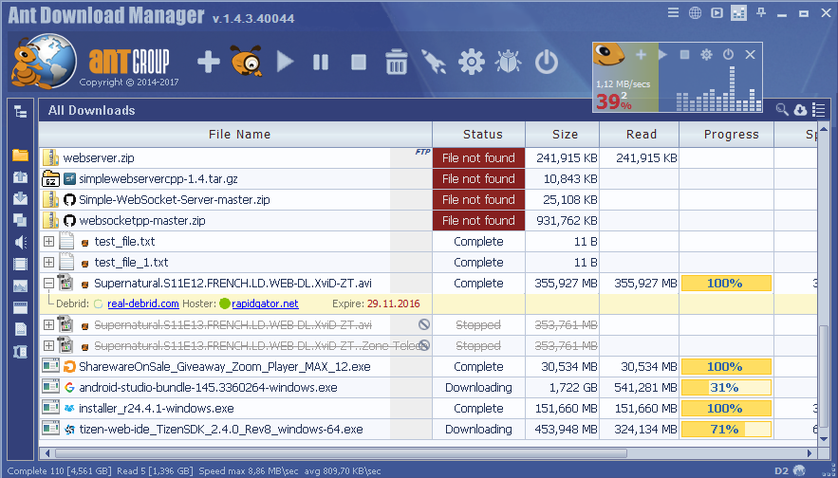
Task: Start downloads with the main toolbar Play icon
Action: [285, 62]
